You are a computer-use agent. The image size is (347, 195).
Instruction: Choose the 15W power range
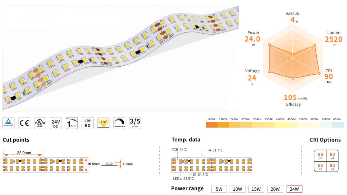(256, 189)
